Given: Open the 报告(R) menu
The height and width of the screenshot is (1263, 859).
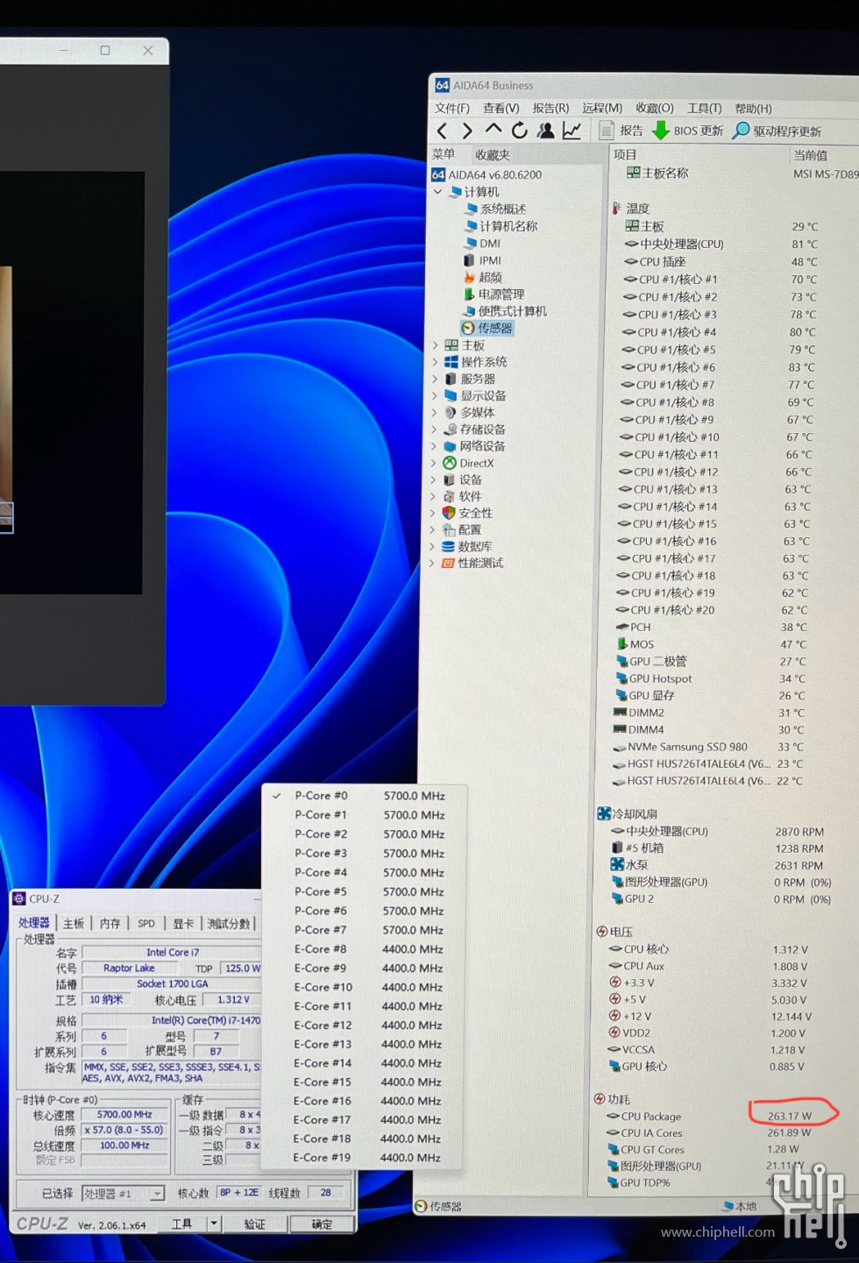Looking at the screenshot, I should click(x=550, y=108).
